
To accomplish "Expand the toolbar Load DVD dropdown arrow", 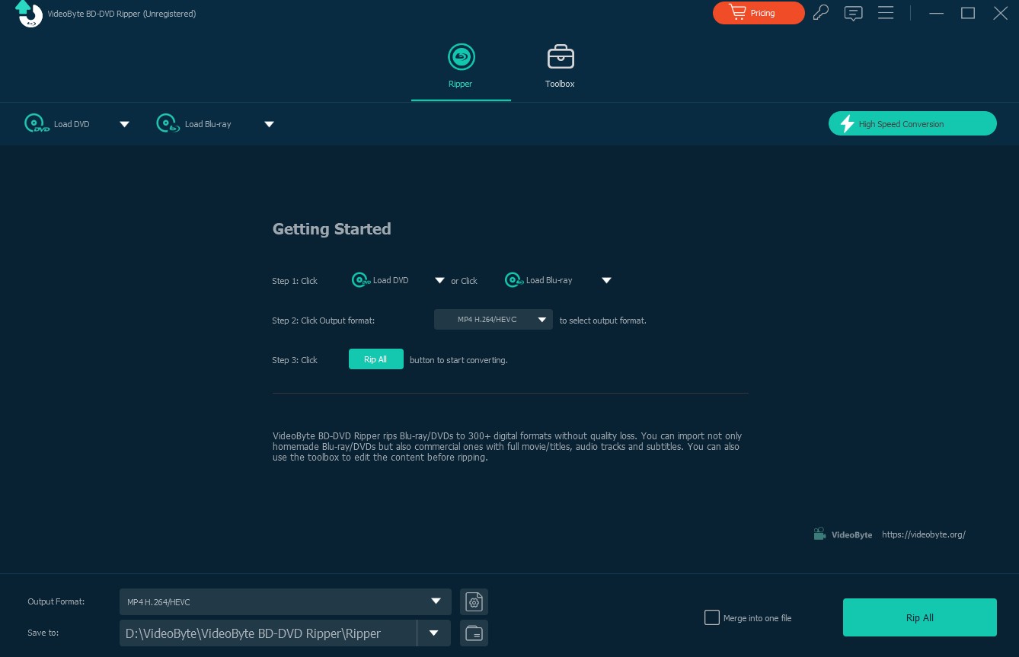I will [x=124, y=125].
